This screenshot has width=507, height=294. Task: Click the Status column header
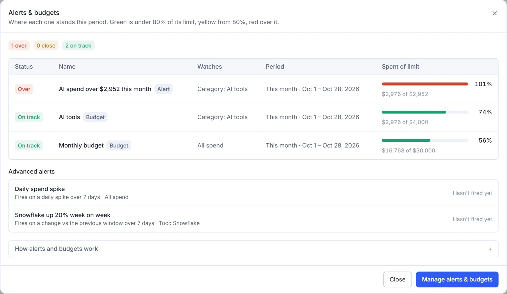(x=24, y=67)
